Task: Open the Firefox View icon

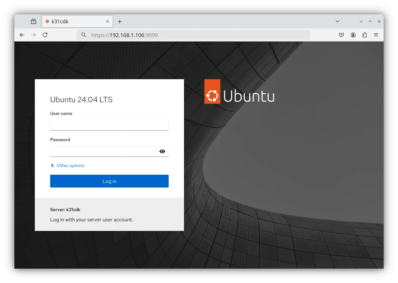Action: click(x=34, y=22)
